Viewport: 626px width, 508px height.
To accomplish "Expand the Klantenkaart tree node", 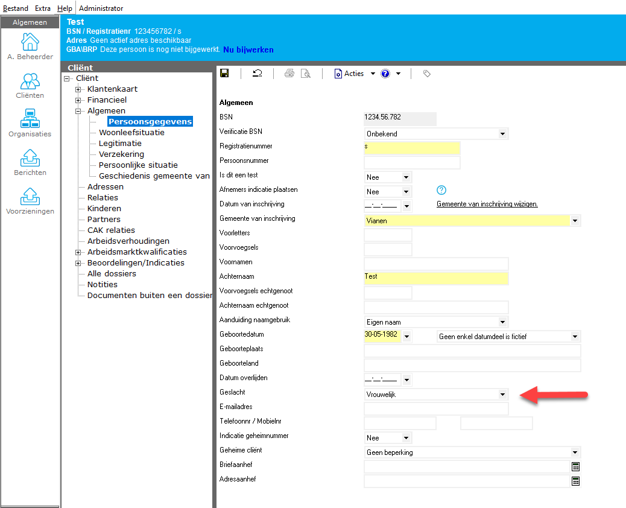I will 78,89.
